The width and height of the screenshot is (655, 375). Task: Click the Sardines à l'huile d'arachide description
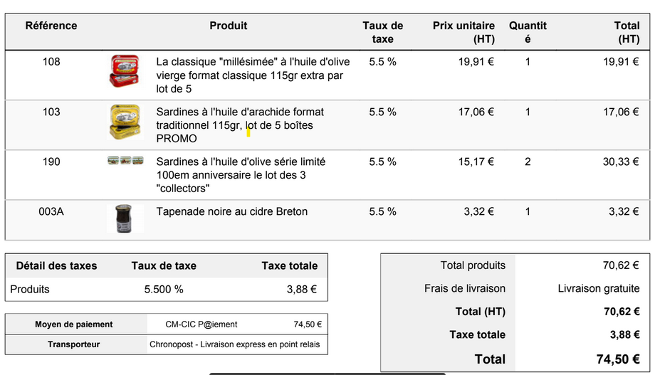(x=240, y=125)
